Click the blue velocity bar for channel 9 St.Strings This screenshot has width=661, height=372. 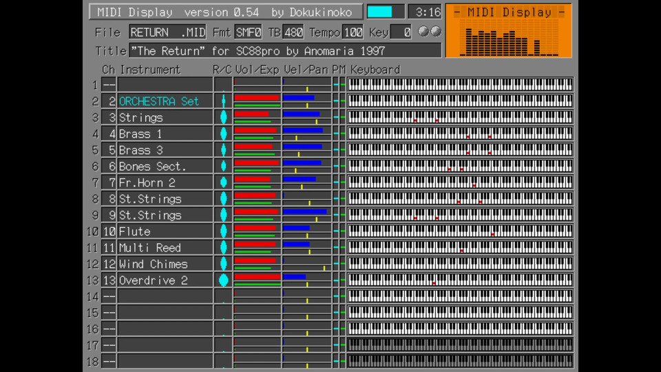pos(304,211)
